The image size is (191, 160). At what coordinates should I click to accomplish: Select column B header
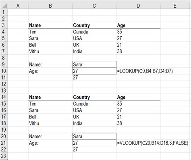50,6
